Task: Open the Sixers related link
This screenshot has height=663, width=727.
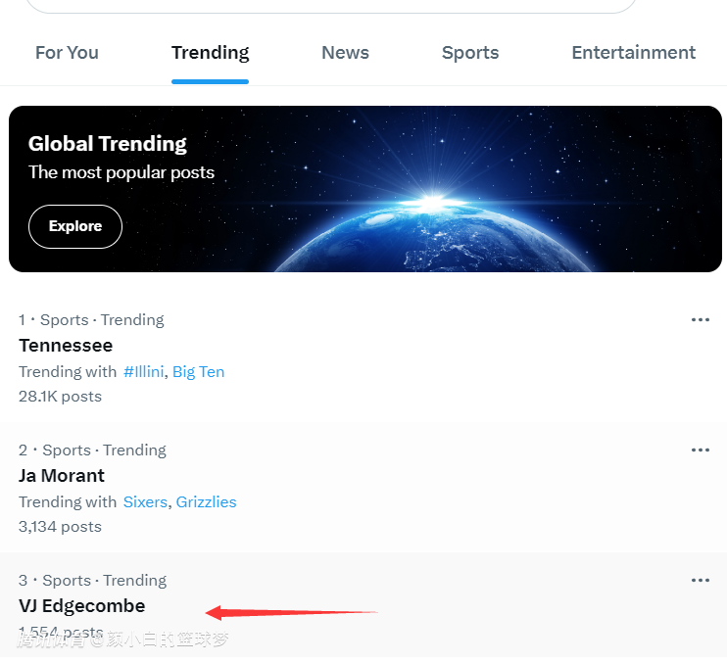Action: tap(145, 502)
